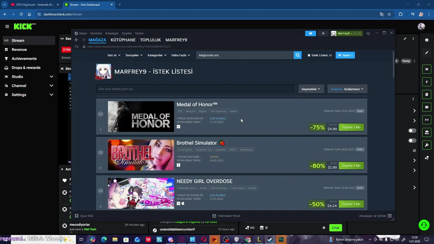Screen dimensions: 434x244
Task: Click Windows platform icon under Medal of Honor
Action: (x=178, y=127)
